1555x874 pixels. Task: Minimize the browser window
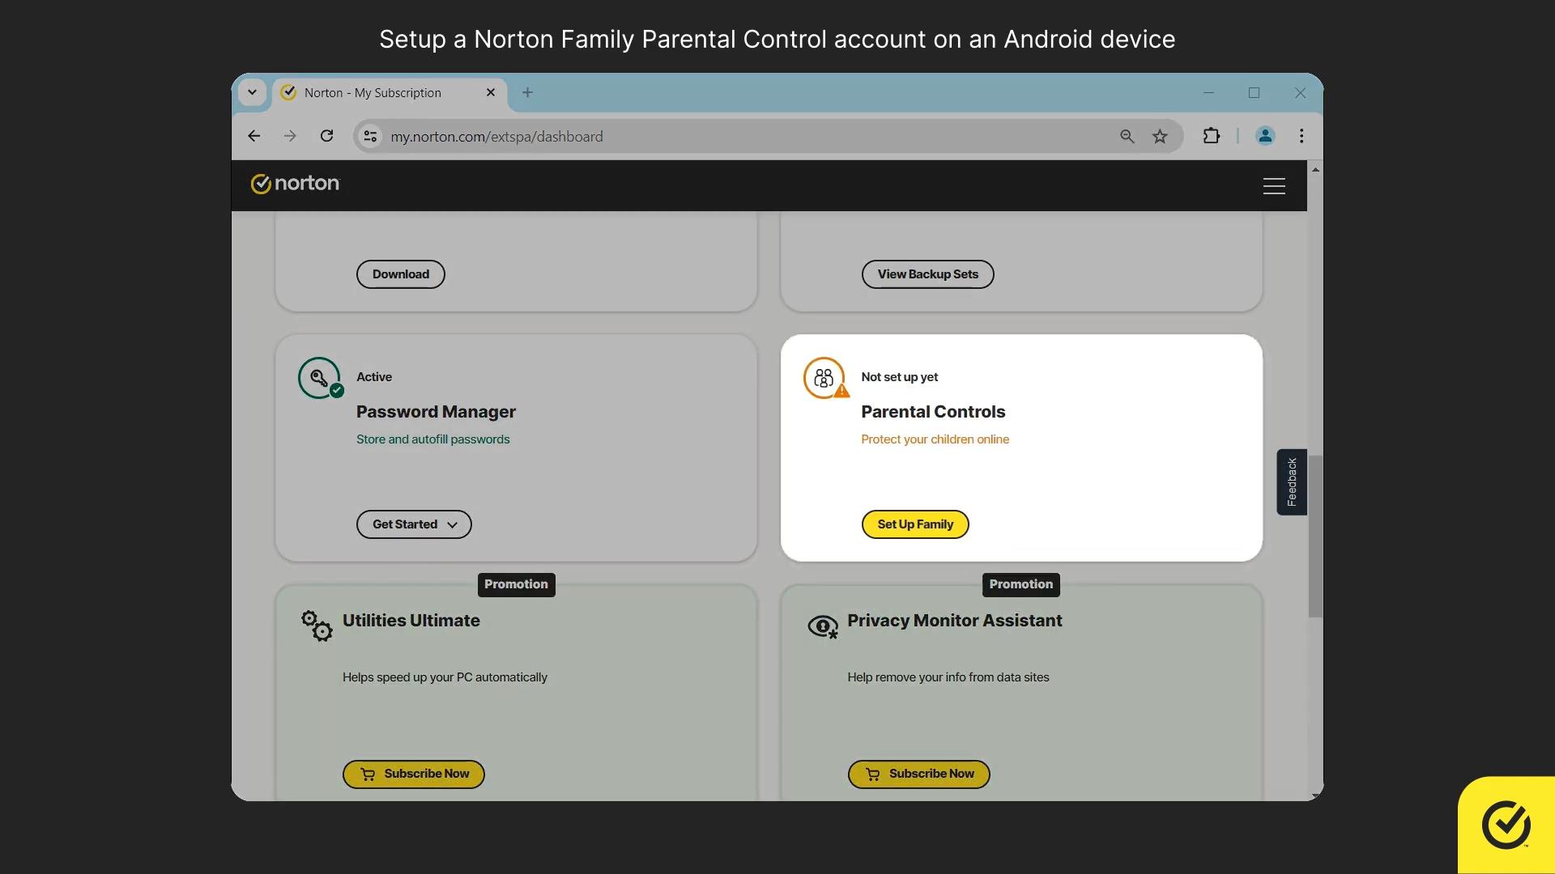(1208, 93)
